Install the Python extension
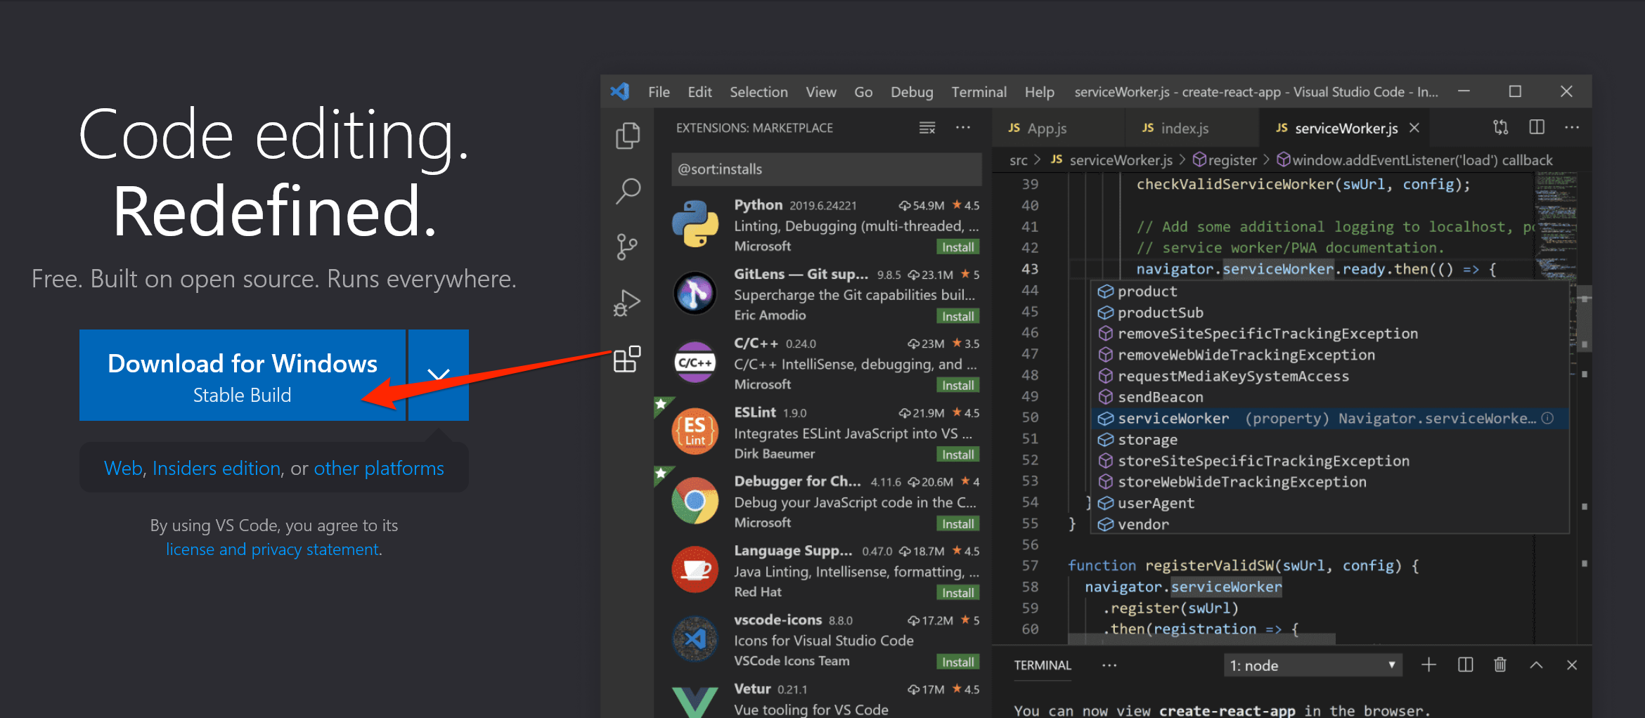Screen dimensions: 1645x718 [x=957, y=247]
